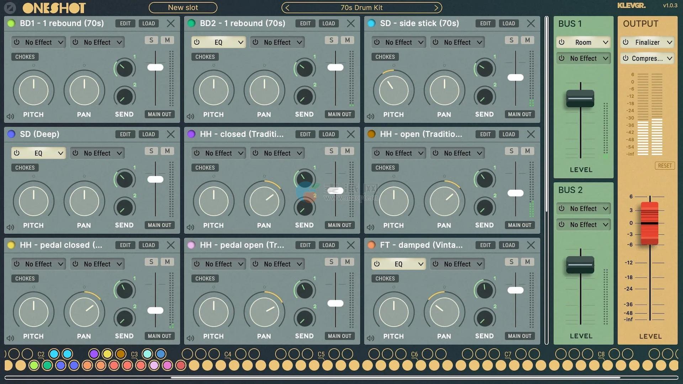Click the purple color dot of HH closed slot
Screen dimensions: 683x384
[x=191, y=134]
